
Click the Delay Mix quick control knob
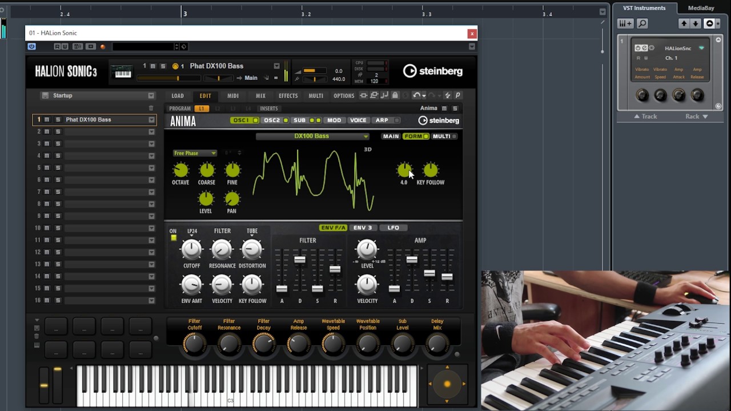pos(437,344)
